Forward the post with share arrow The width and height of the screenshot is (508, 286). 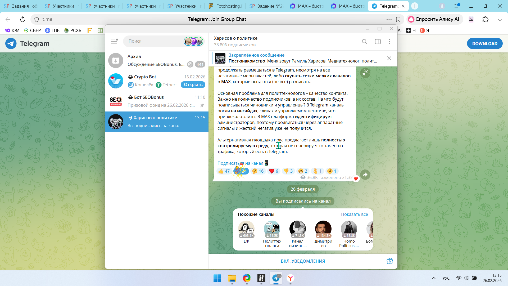coord(365,175)
